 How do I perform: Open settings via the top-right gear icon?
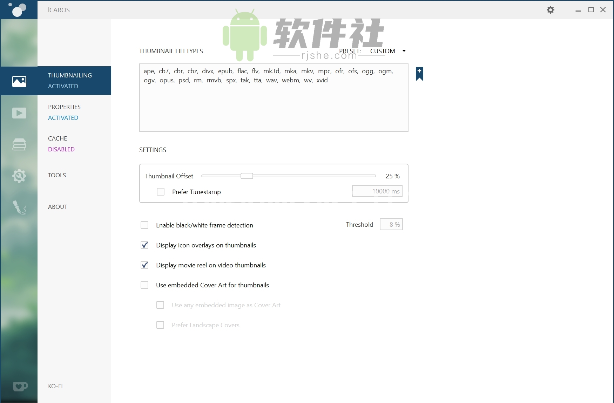[x=550, y=9]
